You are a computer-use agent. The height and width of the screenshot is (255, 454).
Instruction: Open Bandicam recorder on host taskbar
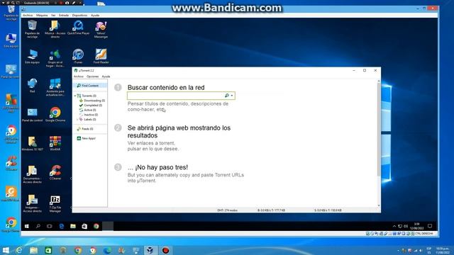tap(165, 250)
